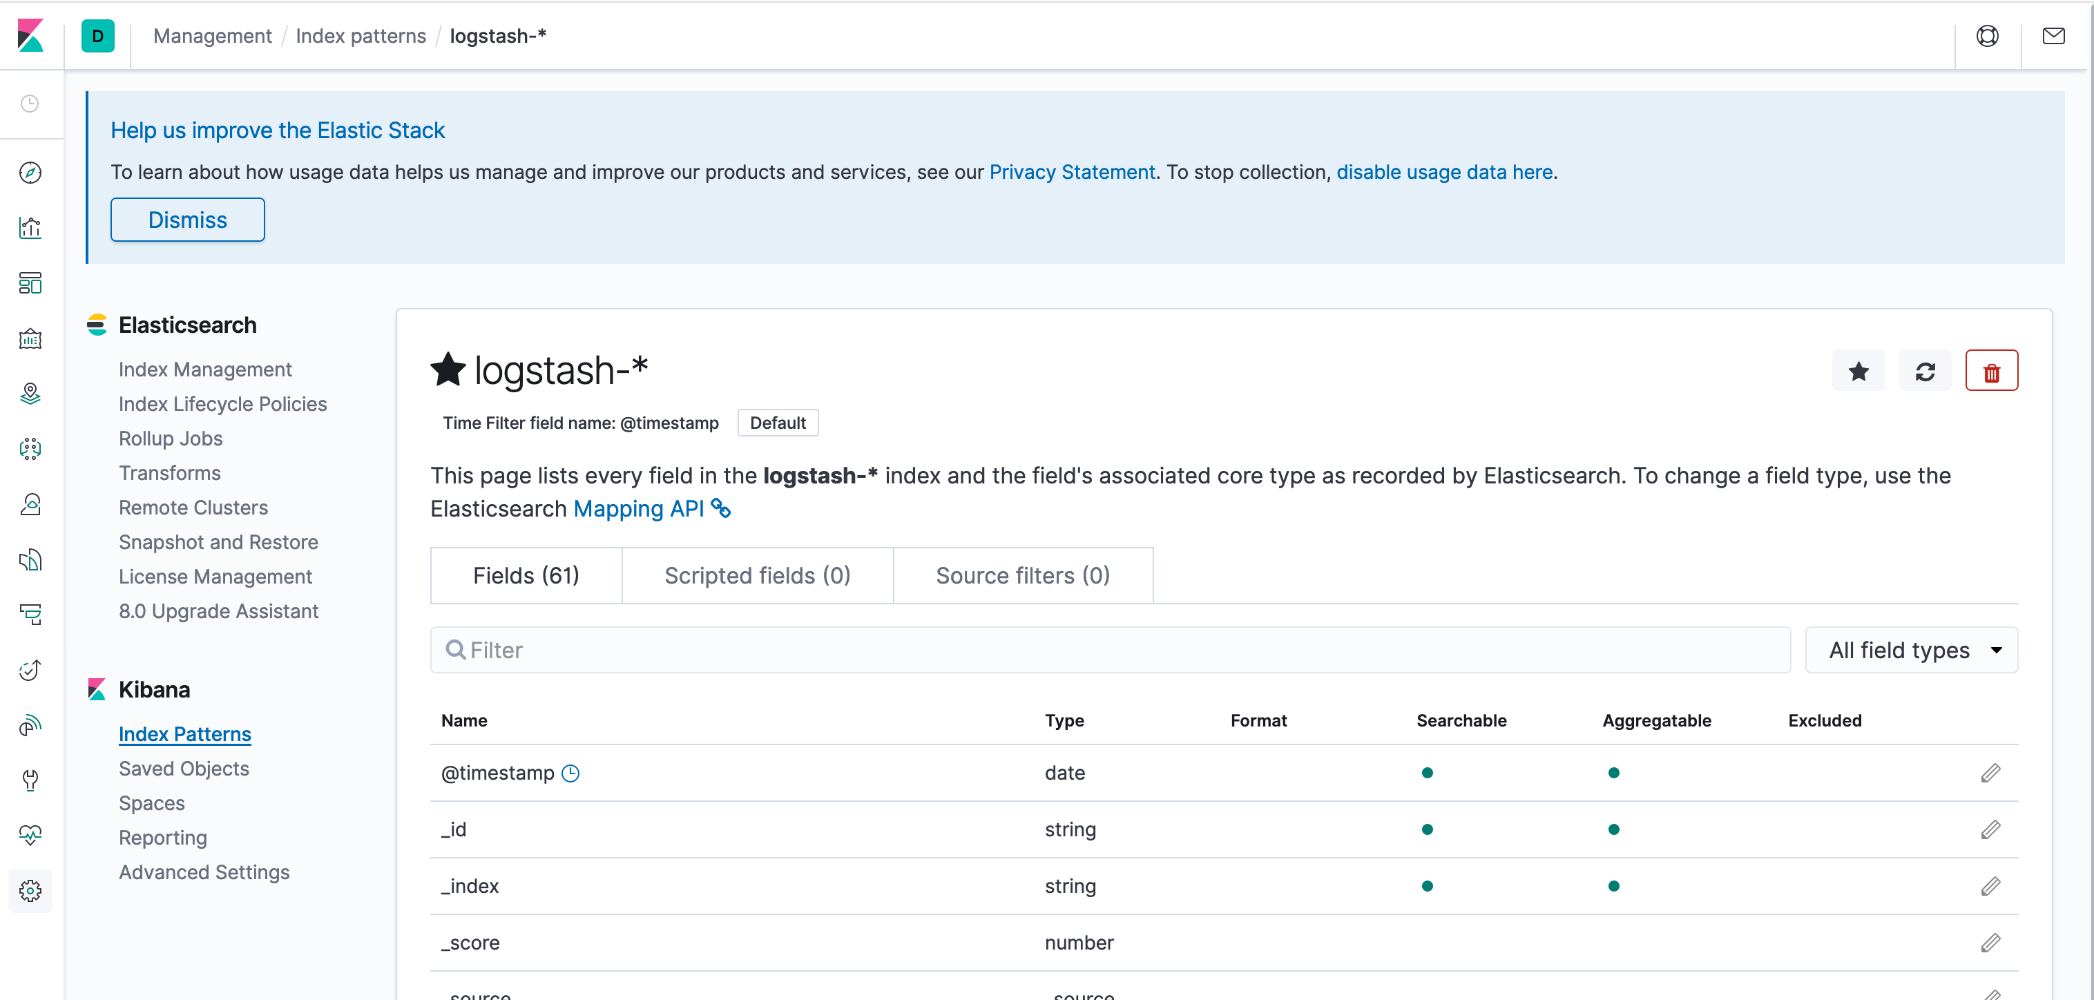Switch to the Scripted fields (0) tab

coord(758,575)
